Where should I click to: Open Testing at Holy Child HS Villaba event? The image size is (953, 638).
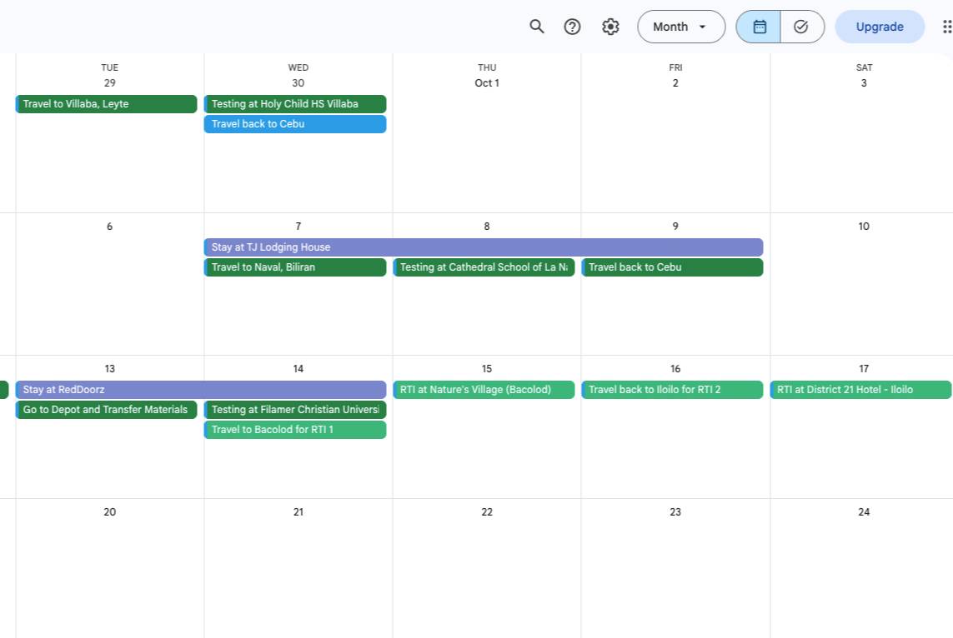[x=295, y=104]
